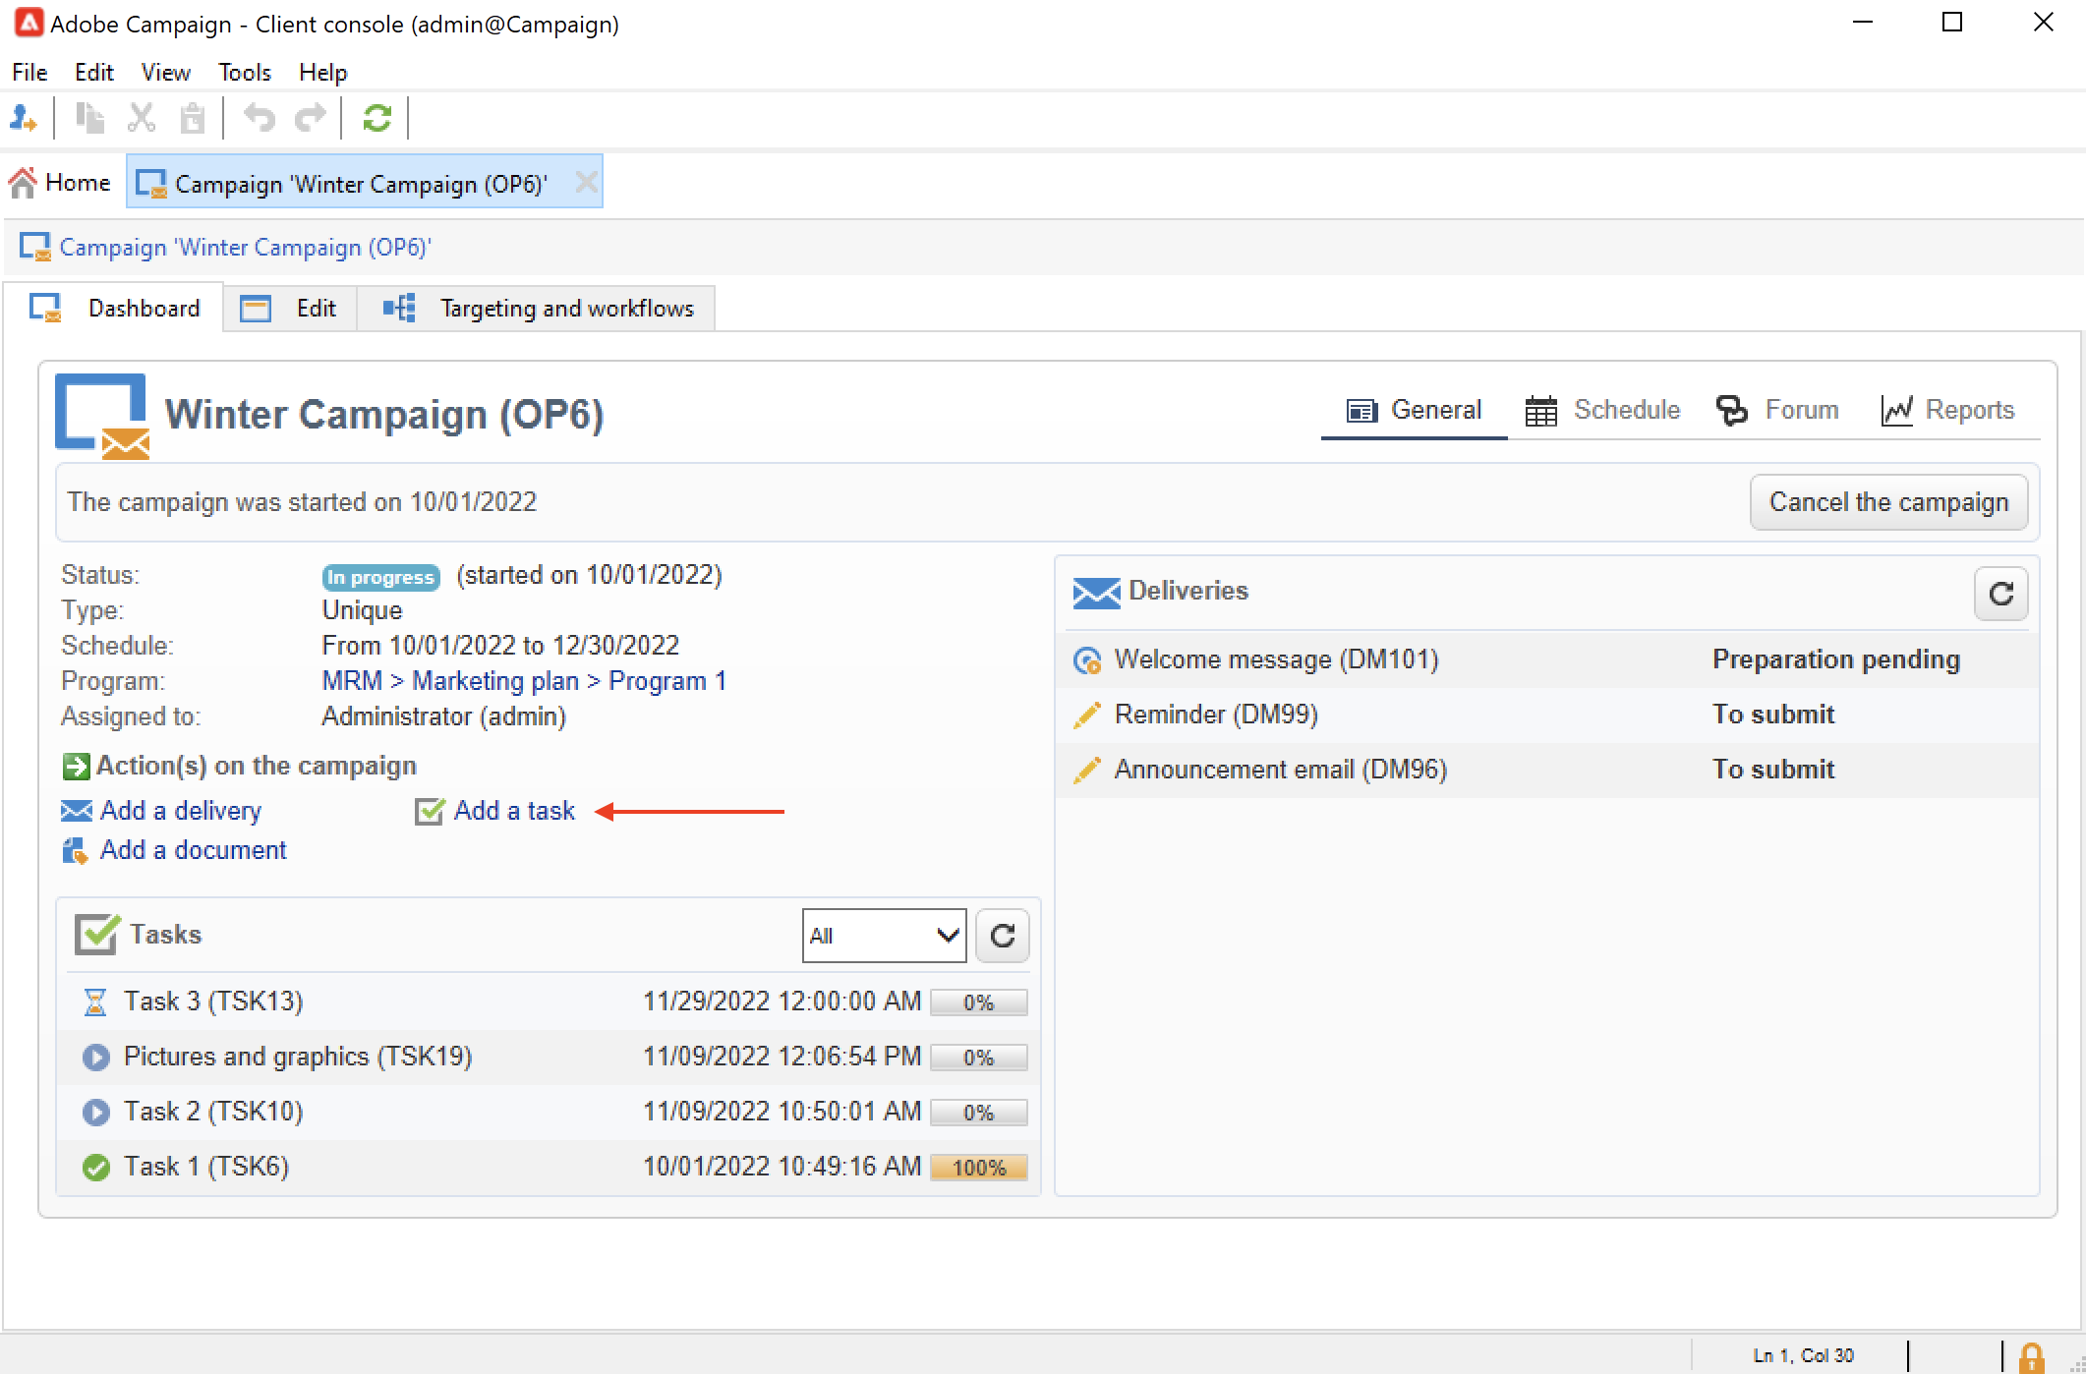
Task: Click the green refresh toolbar icon
Action: pos(377,119)
